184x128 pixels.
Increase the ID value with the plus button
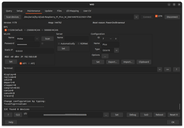pos(116,39)
